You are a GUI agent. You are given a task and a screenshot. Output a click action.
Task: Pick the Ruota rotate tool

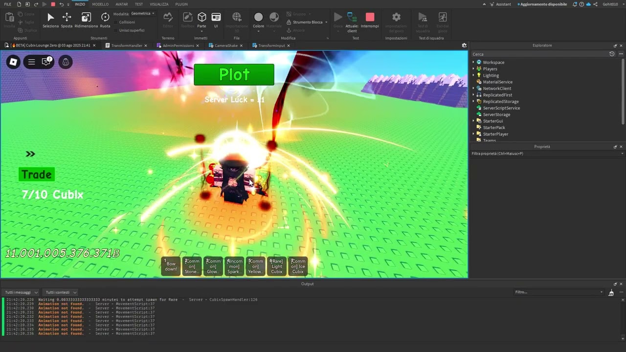pos(105,20)
